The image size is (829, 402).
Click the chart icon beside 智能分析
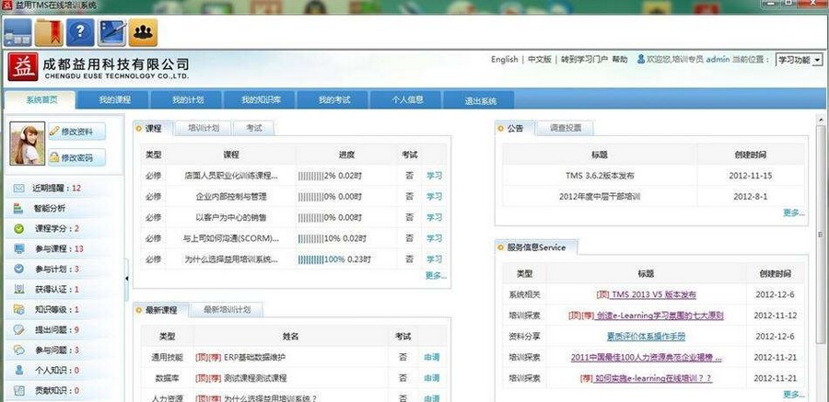tap(19, 208)
